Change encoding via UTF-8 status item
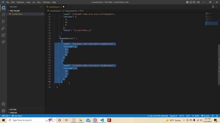 coord(181,116)
